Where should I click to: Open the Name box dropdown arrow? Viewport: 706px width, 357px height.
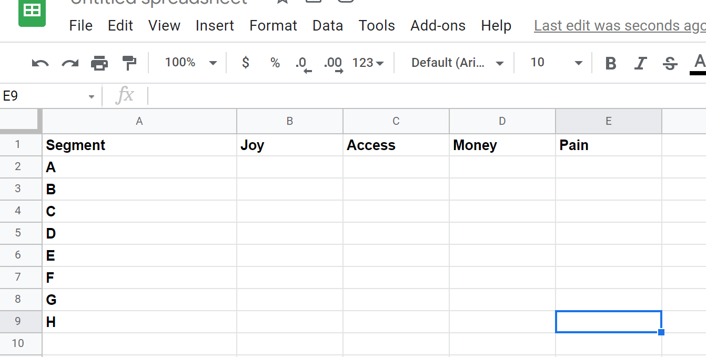(x=92, y=96)
